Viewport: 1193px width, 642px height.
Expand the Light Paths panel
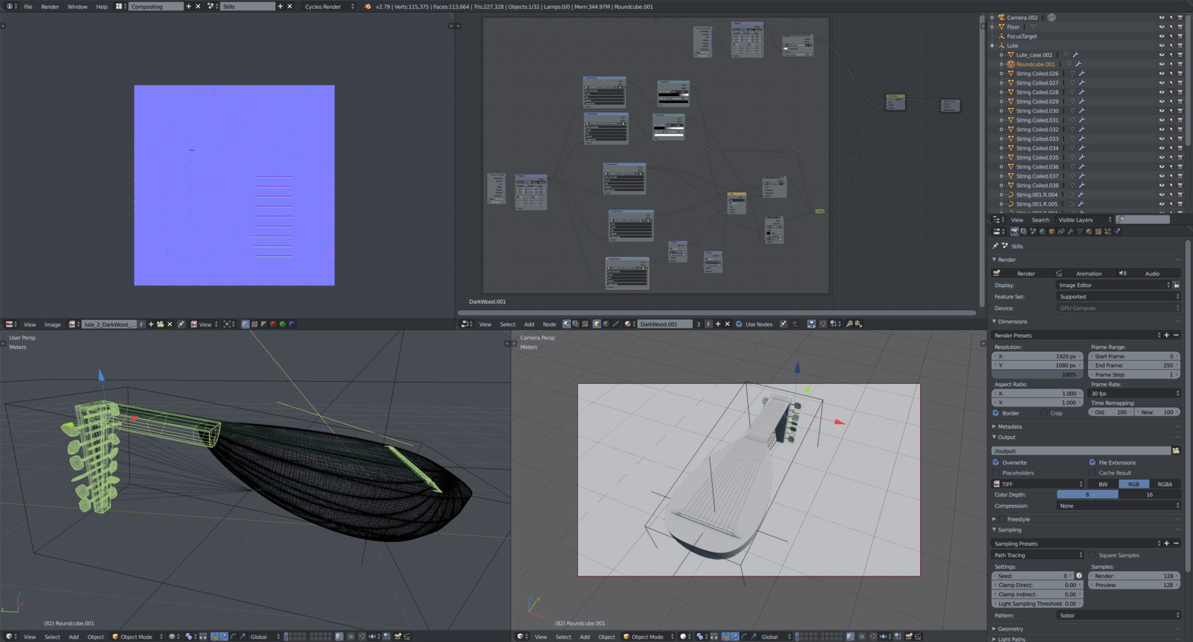1011,639
